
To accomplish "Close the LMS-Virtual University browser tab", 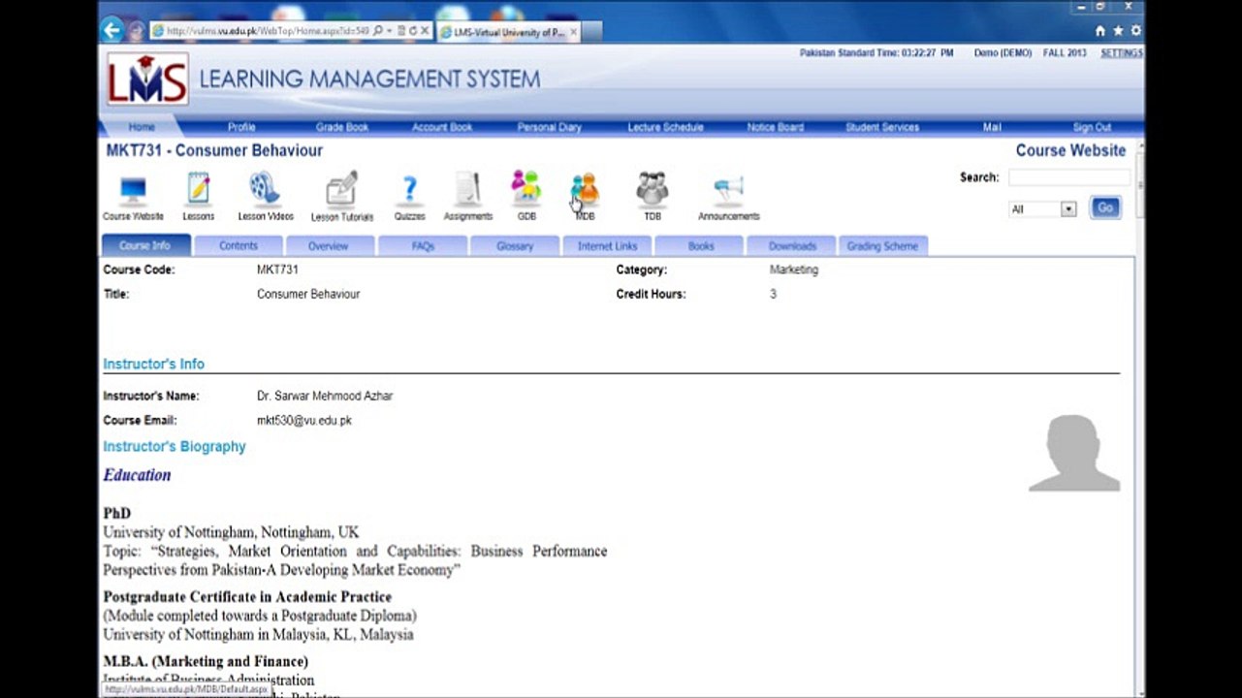I will (573, 32).
